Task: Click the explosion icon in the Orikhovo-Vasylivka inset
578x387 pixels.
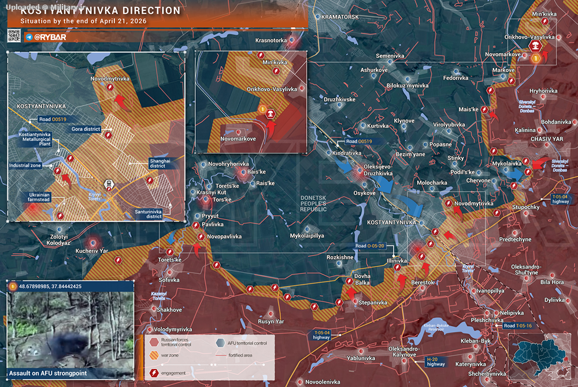Action: click(270, 113)
